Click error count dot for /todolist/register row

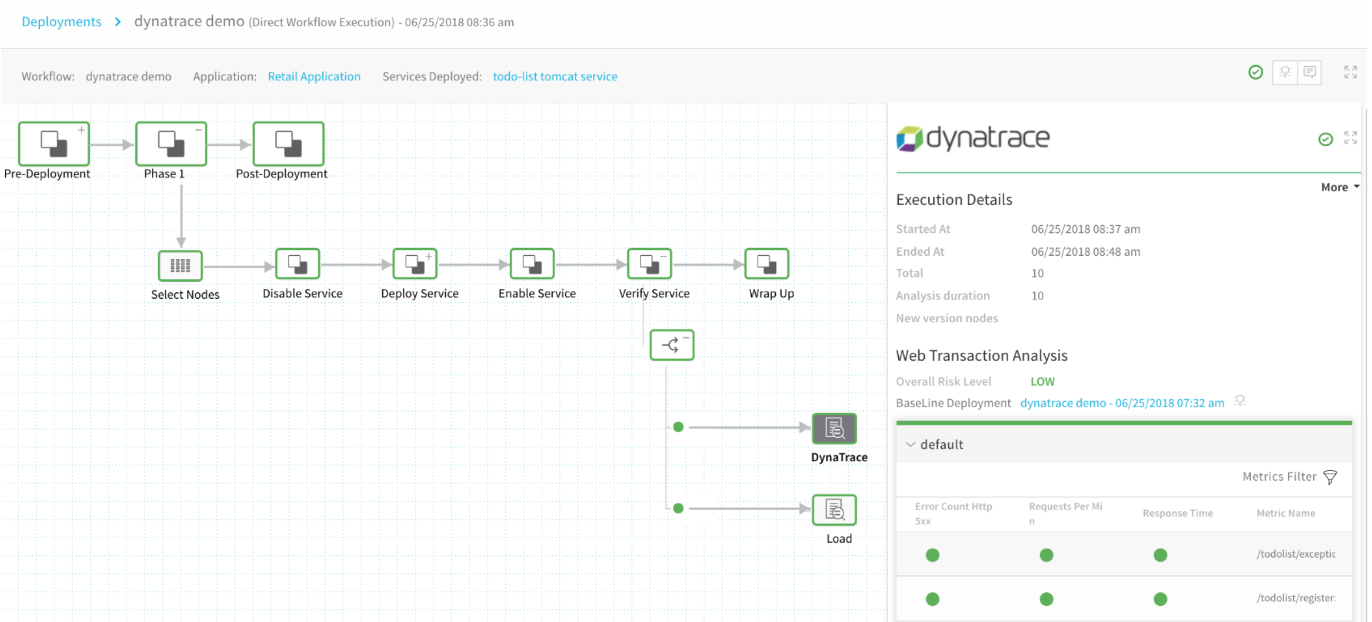932,599
